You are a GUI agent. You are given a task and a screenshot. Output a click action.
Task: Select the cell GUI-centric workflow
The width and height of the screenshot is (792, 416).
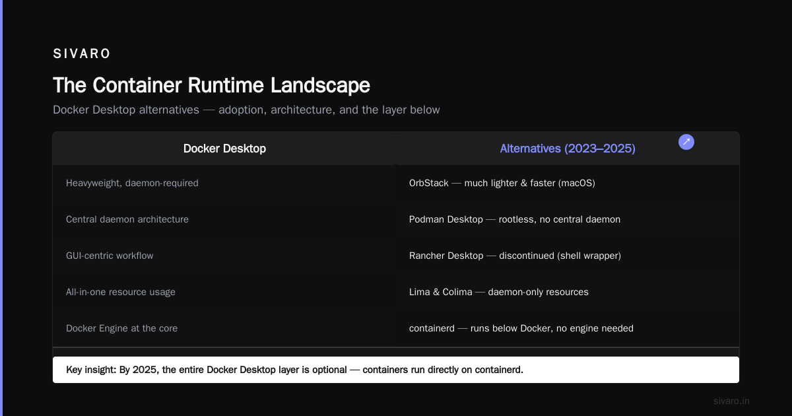[224, 256]
